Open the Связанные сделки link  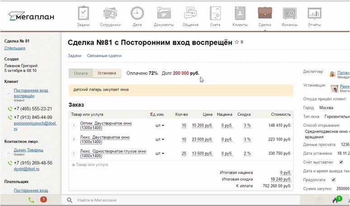(x=104, y=56)
